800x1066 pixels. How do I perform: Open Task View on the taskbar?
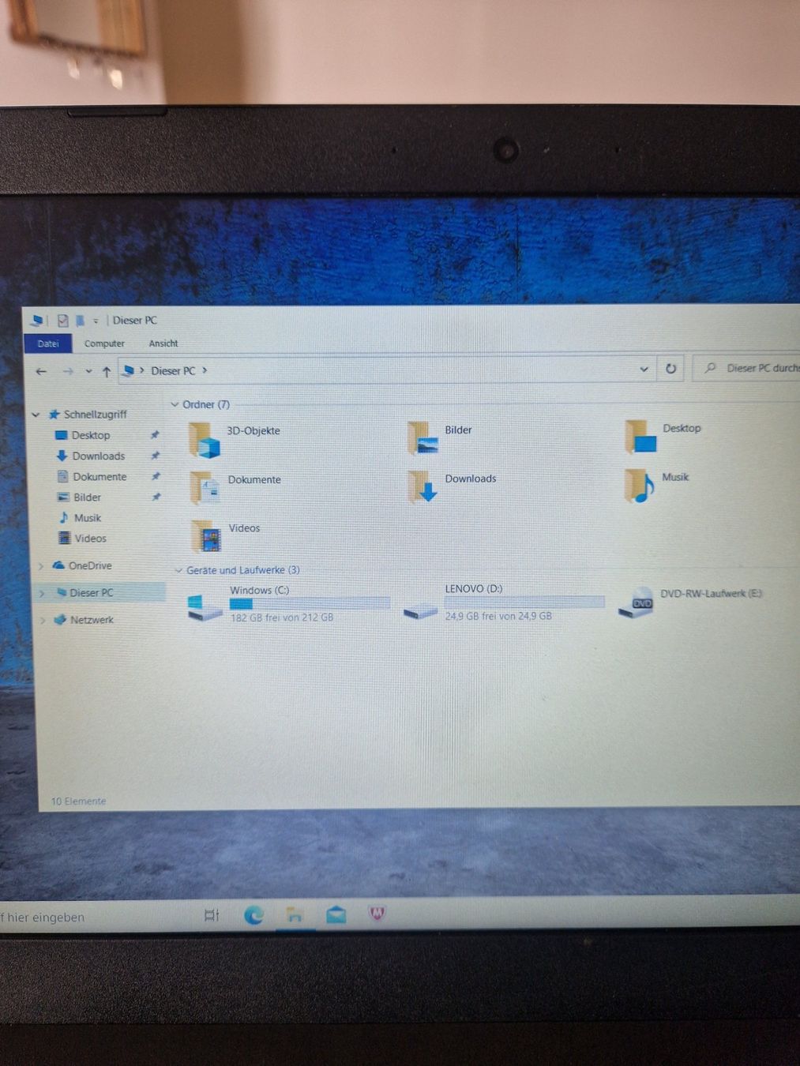(x=212, y=915)
